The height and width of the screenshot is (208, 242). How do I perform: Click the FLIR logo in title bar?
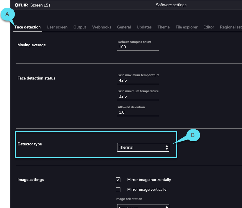(x=22, y=5)
